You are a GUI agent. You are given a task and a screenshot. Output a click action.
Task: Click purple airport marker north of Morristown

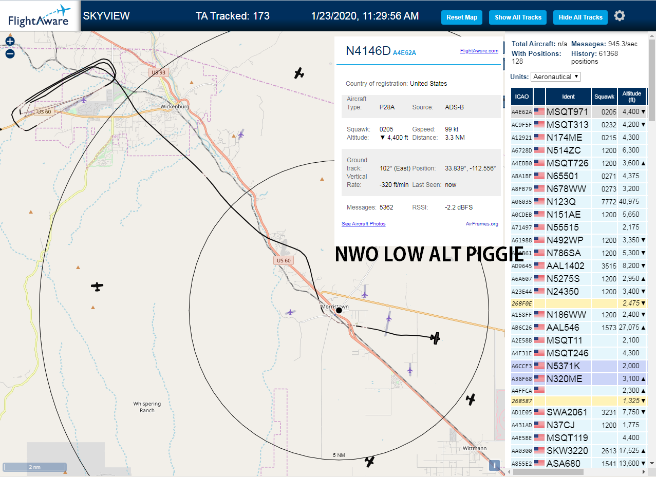[x=364, y=295]
